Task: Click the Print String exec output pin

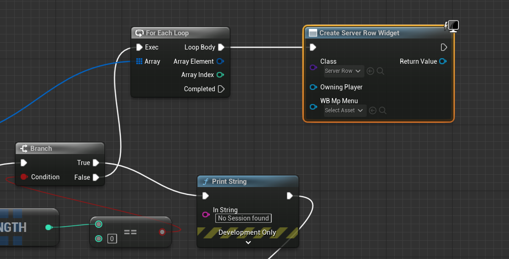Action: (290, 196)
